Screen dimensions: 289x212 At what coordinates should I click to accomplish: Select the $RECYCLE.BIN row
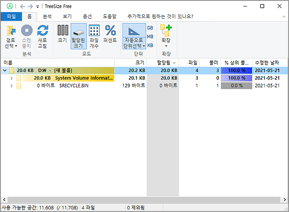click(x=144, y=86)
